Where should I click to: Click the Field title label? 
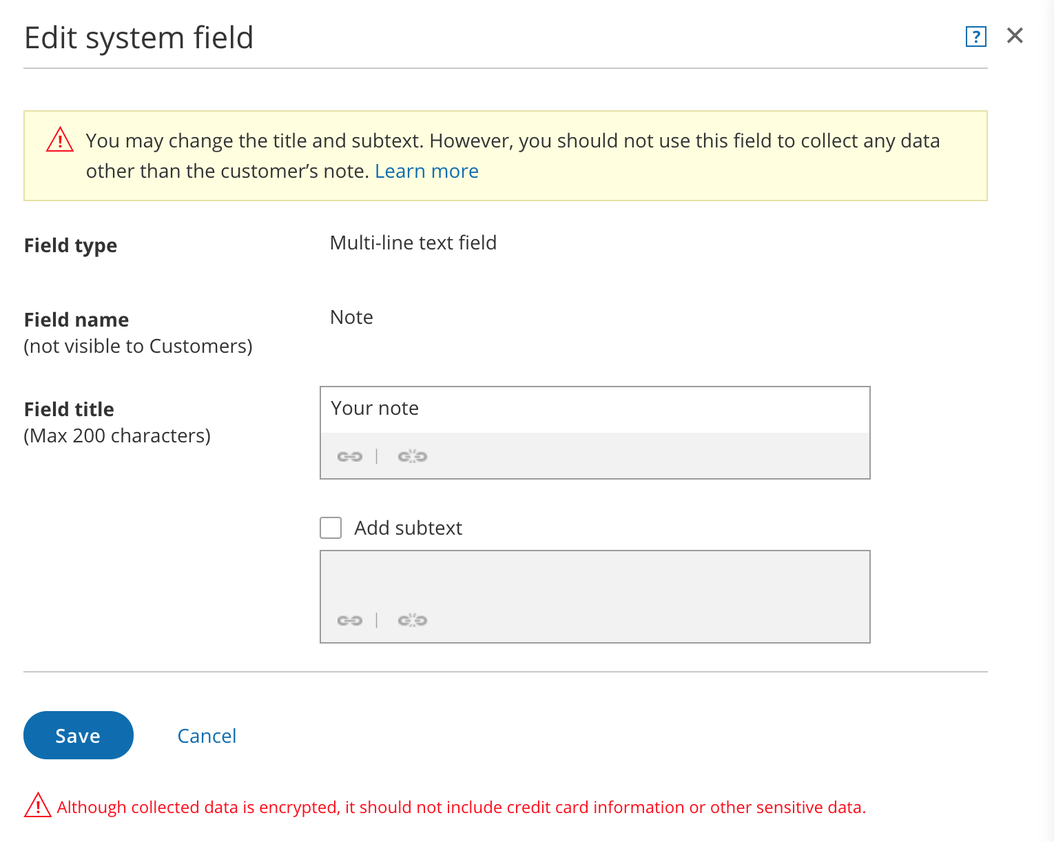point(69,409)
